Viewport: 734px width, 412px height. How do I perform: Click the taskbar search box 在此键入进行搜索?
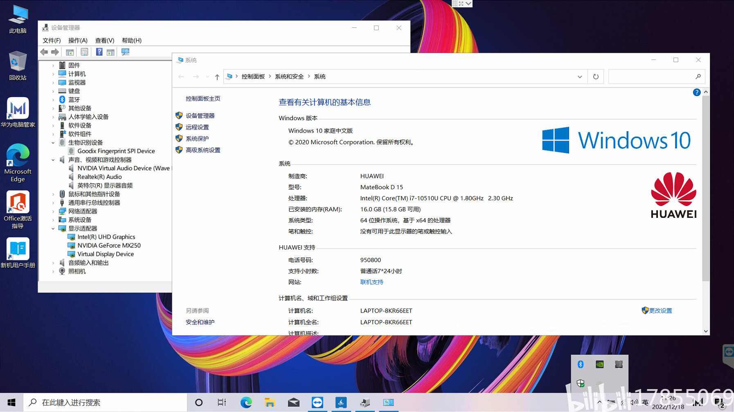(x=105, y=402)
